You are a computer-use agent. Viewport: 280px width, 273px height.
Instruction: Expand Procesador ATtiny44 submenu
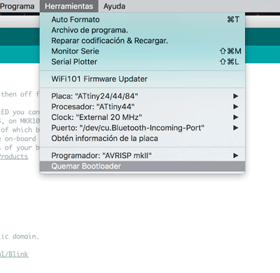coord(142,107)
